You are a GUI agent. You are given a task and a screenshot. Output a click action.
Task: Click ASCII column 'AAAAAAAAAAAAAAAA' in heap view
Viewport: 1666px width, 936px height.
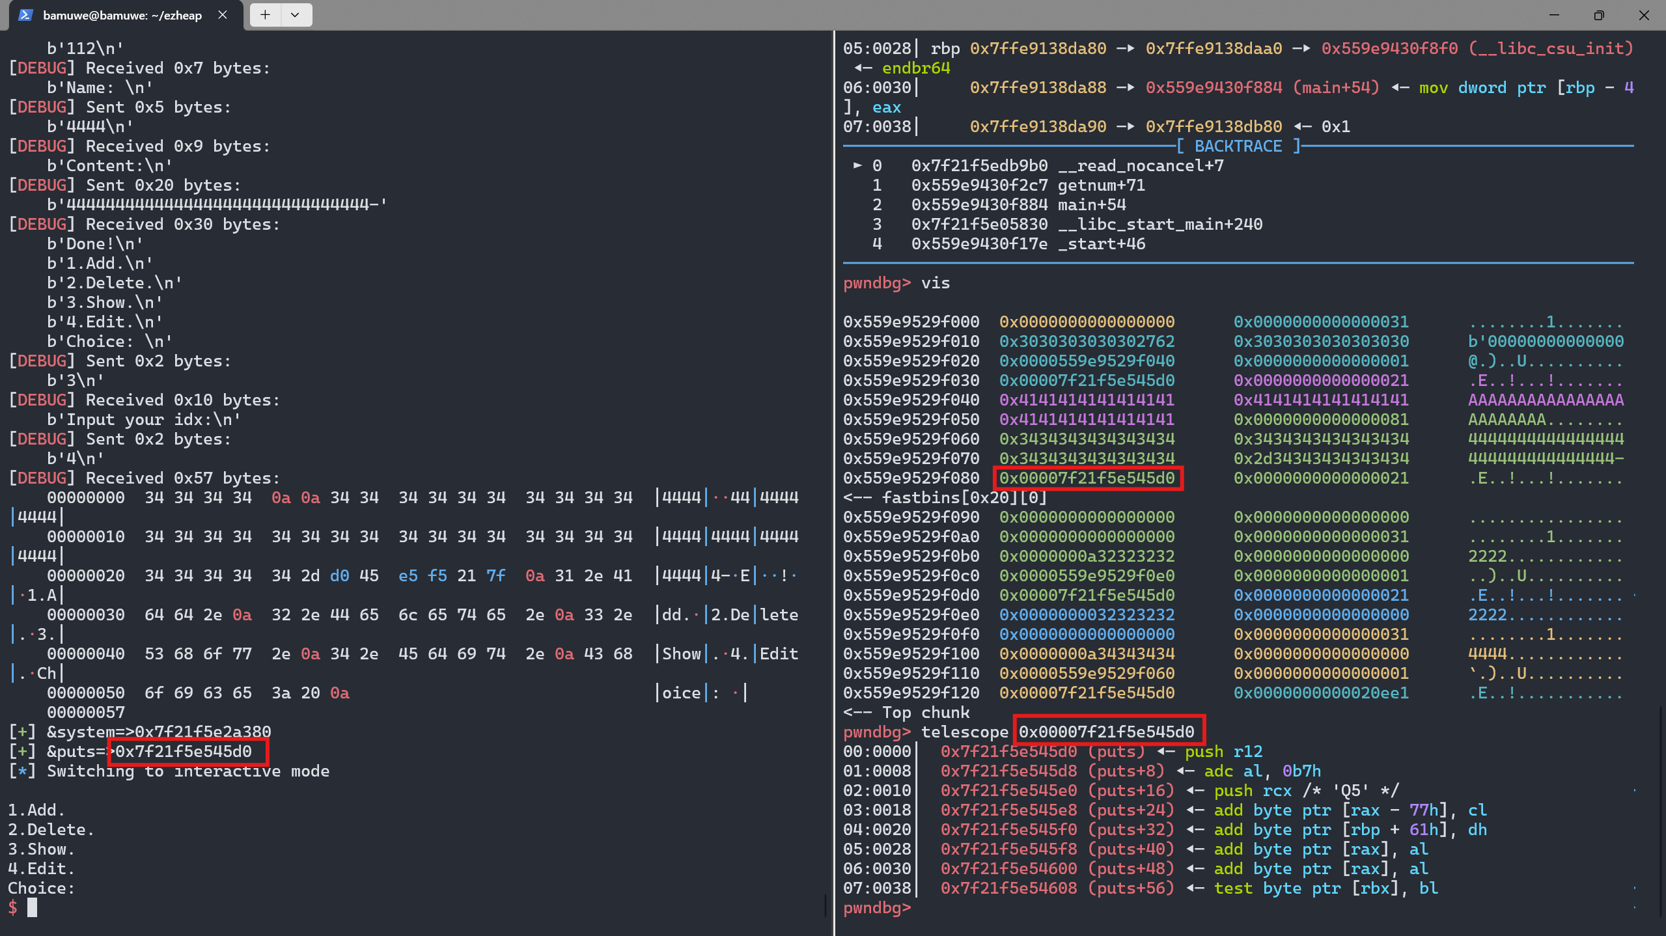(x=1546, y=400)
